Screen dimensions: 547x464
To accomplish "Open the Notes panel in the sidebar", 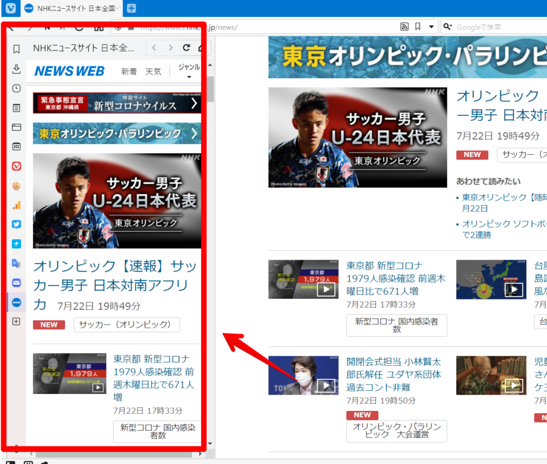I will 16,108.
